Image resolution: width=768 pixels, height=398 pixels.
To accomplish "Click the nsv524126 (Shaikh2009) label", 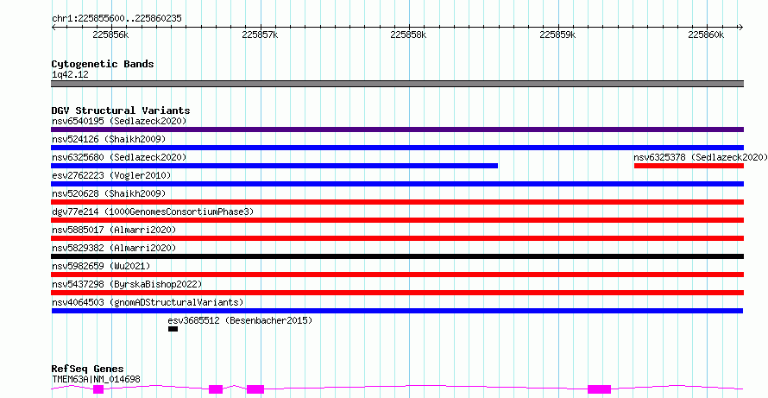I will (109, 139).
